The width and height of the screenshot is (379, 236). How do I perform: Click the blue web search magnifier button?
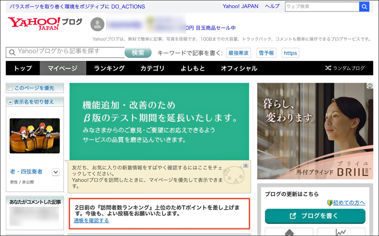tap(364, 7)
